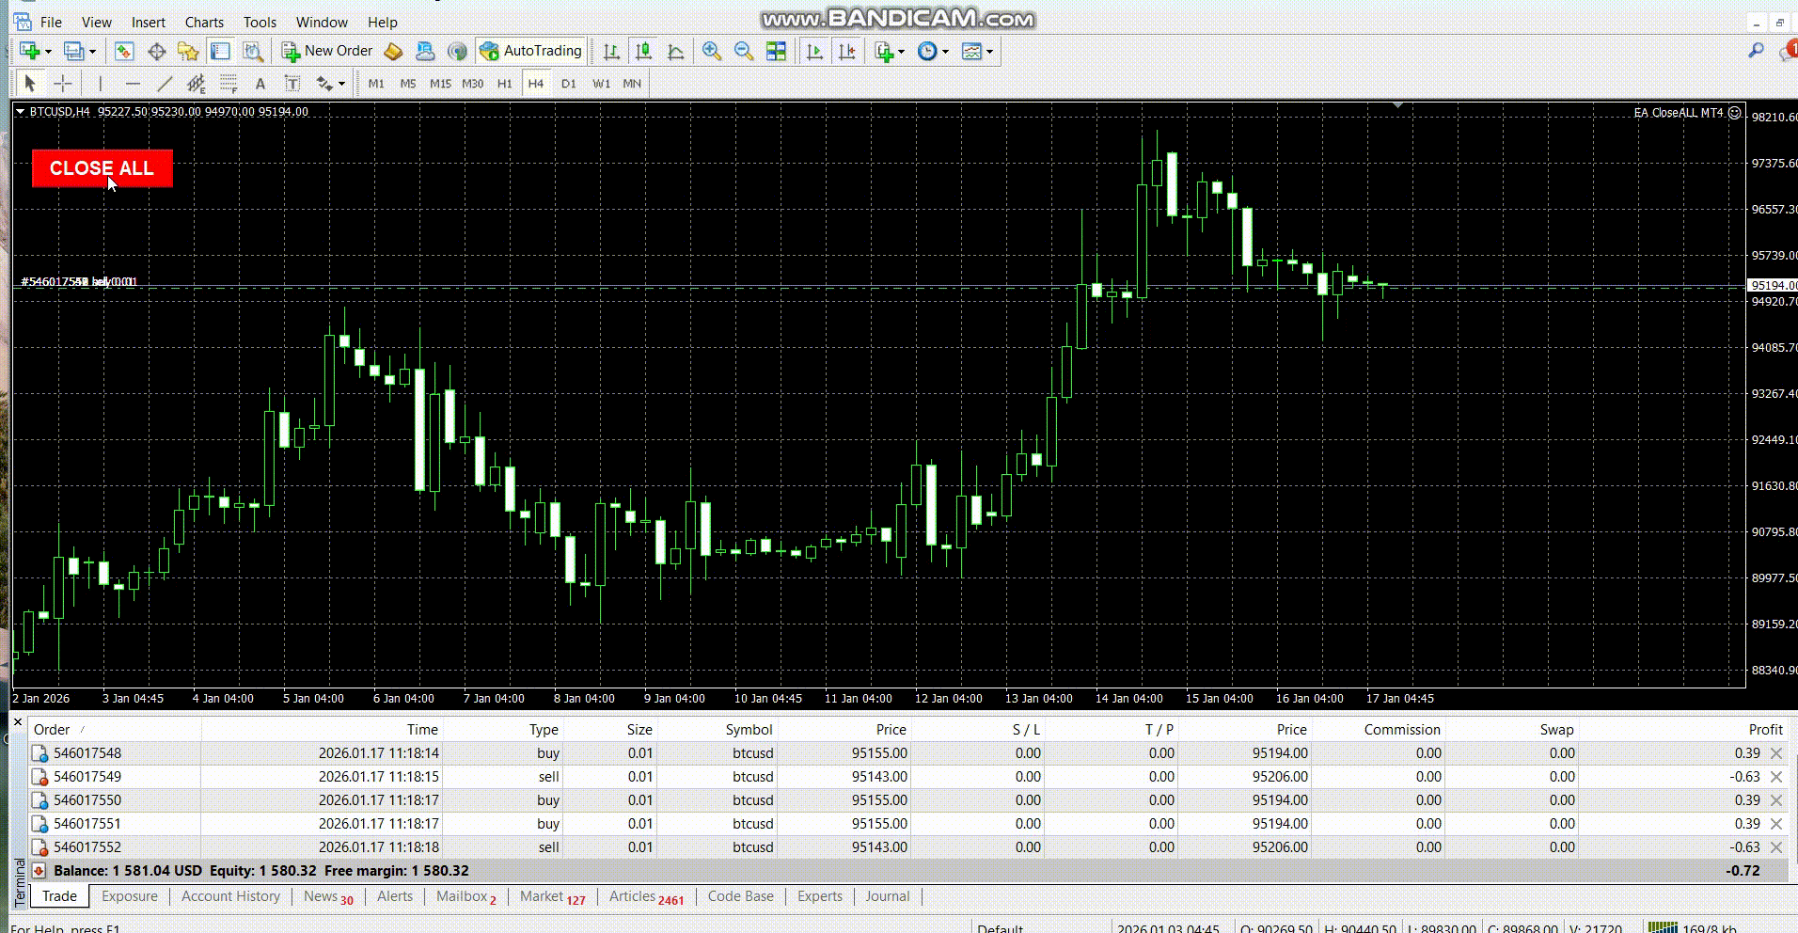The height and width of the screenshot is (933, 1798).
Task: Open the BTCUSD,H4 chart title triangle menu
Action: pyautogui.click(x=20, y=112)
